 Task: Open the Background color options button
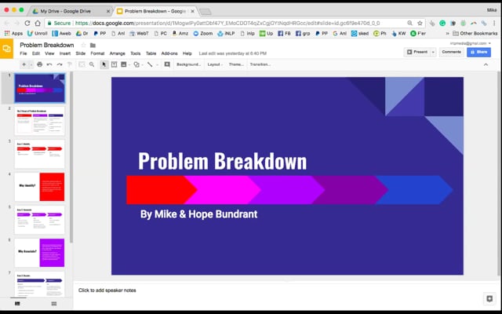point(189,64)
